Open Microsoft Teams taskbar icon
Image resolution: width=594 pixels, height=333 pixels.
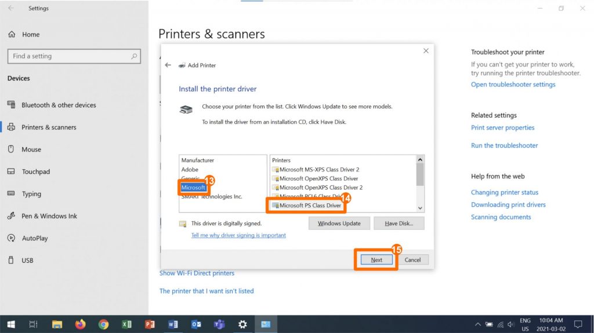[x=219, y=324]
